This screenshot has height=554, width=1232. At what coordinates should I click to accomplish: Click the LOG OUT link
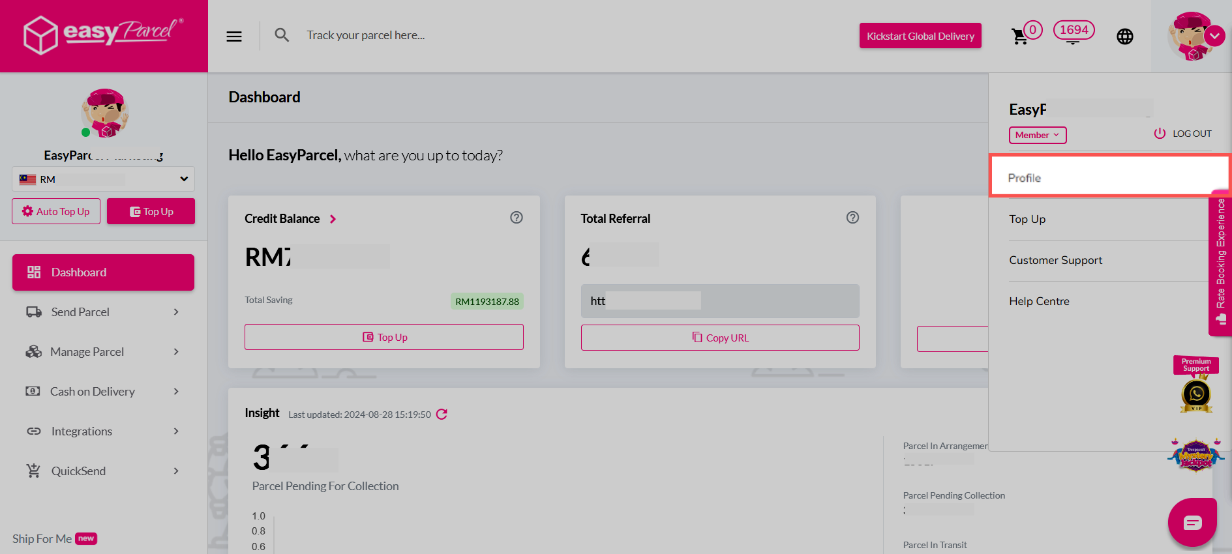(x=1192, y=134)
